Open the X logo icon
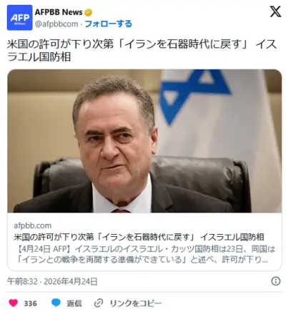286x312 pixels. pyautogui.click(x=275, y=11)
